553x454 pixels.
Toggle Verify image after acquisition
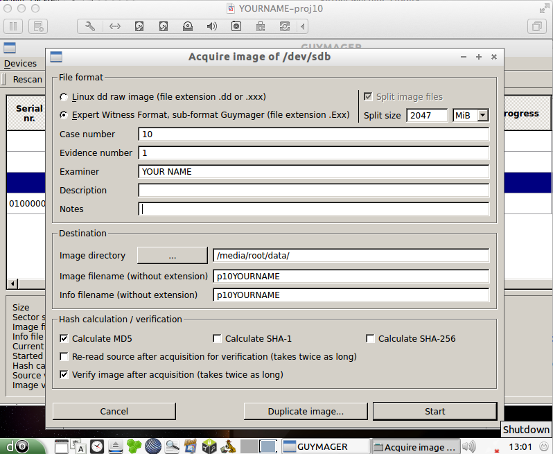coord(64,374)
